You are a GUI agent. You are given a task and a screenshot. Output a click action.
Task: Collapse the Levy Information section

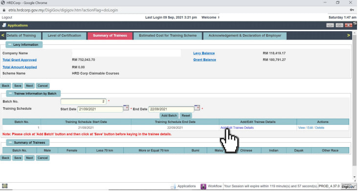(10, 45)
